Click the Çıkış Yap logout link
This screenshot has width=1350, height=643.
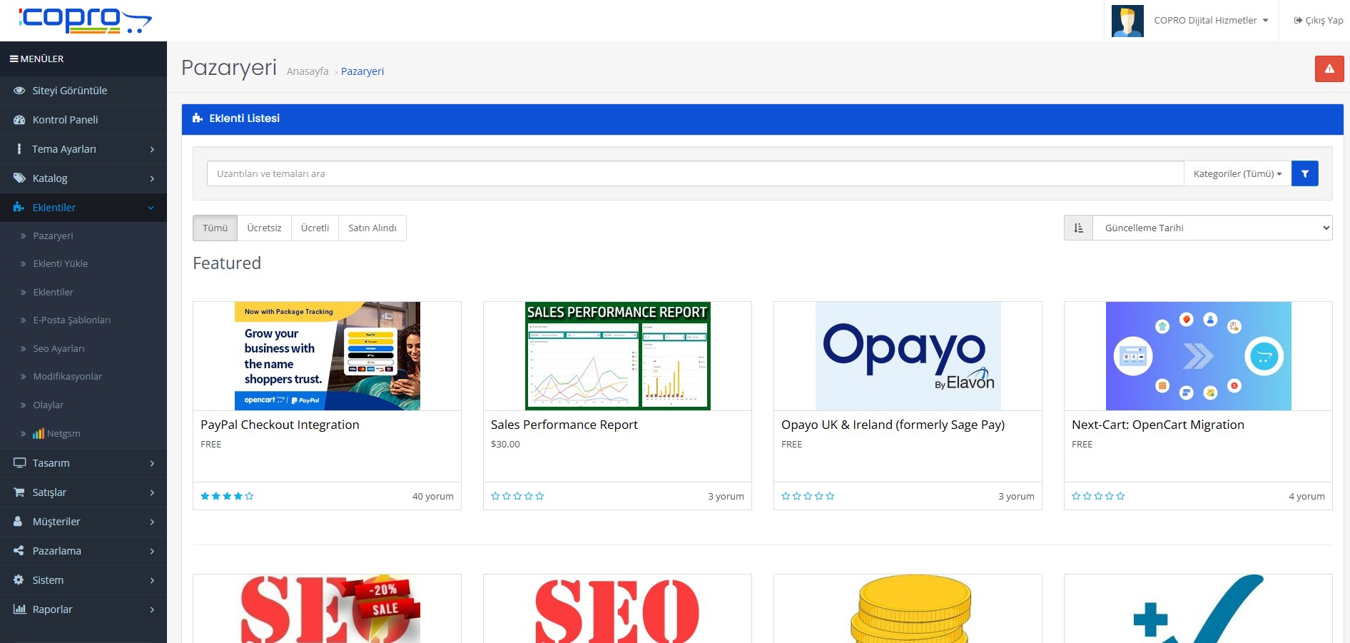click(x=1318, y=21)
